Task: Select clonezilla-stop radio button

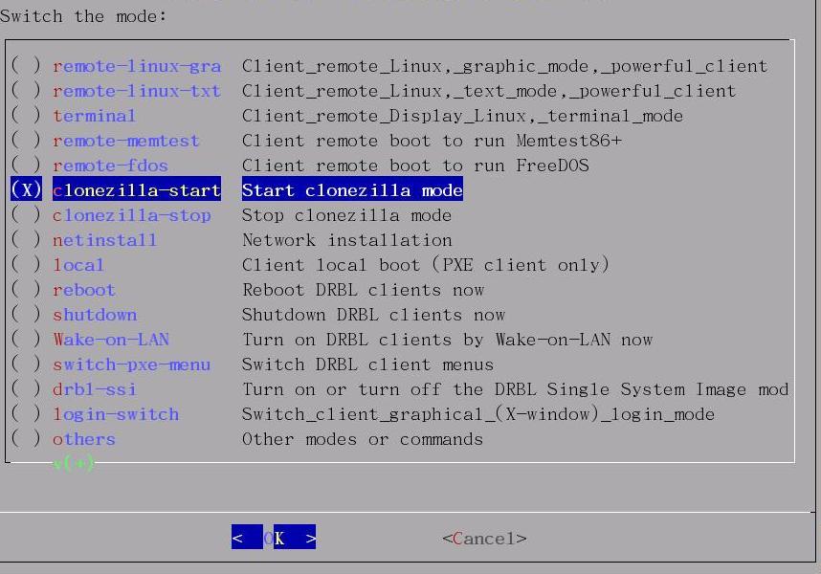Action: [26, 215]
